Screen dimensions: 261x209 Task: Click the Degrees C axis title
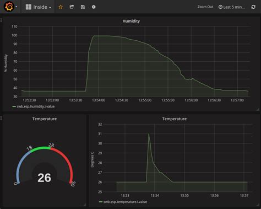point(93,159)
